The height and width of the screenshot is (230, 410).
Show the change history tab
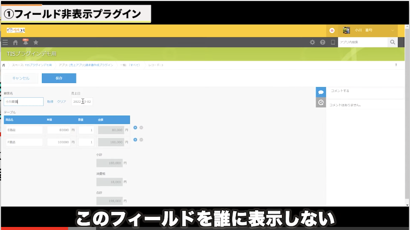tap(321, 102)
